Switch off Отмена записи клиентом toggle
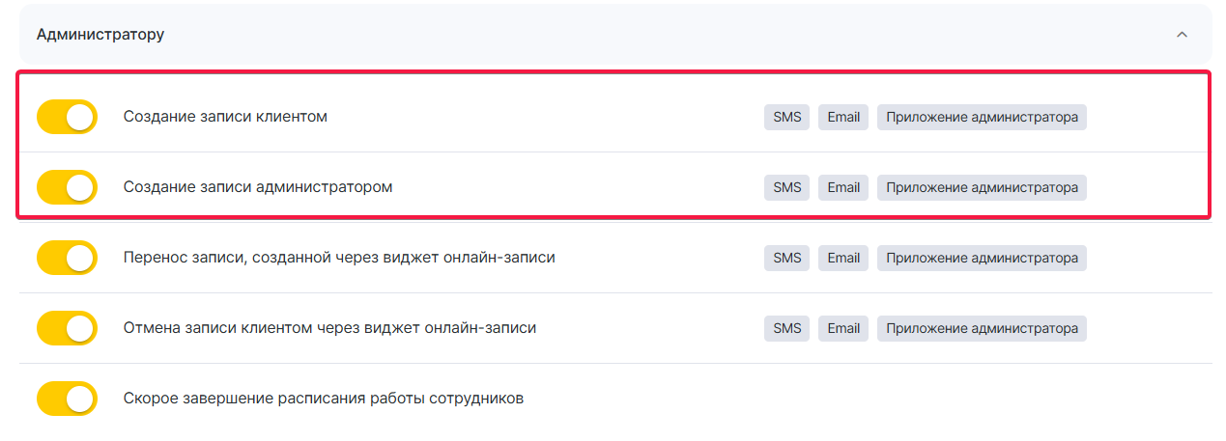 (67, 328)
